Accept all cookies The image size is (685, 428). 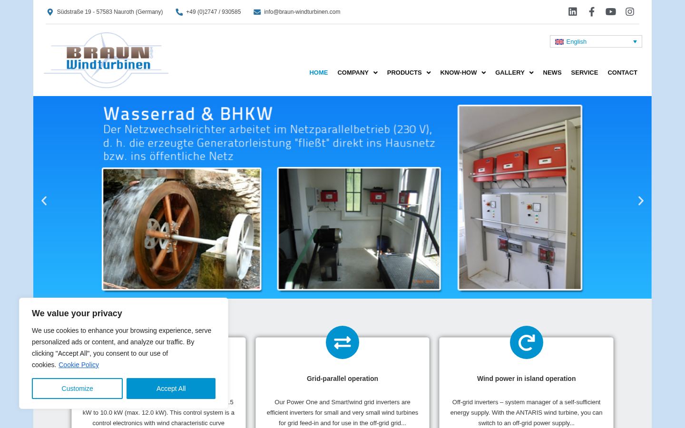point(171,389)
